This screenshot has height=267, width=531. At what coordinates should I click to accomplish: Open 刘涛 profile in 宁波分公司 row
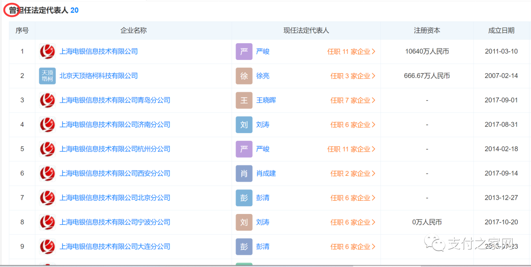[263, 222]
